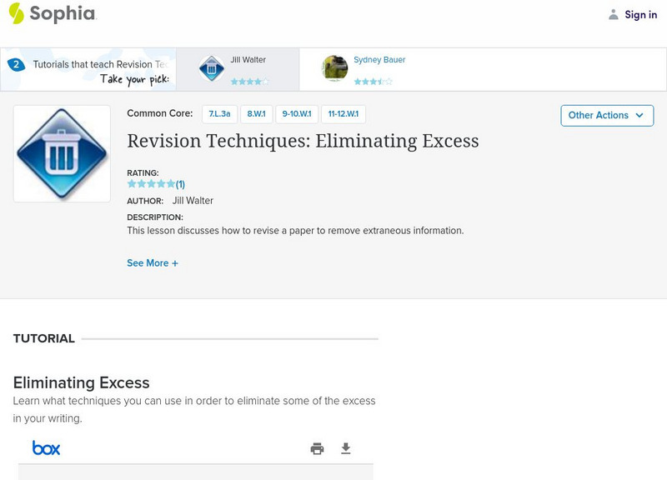Click the Sign in user icon
Viewport: 667px width, 480px height.
pos(614,14)
